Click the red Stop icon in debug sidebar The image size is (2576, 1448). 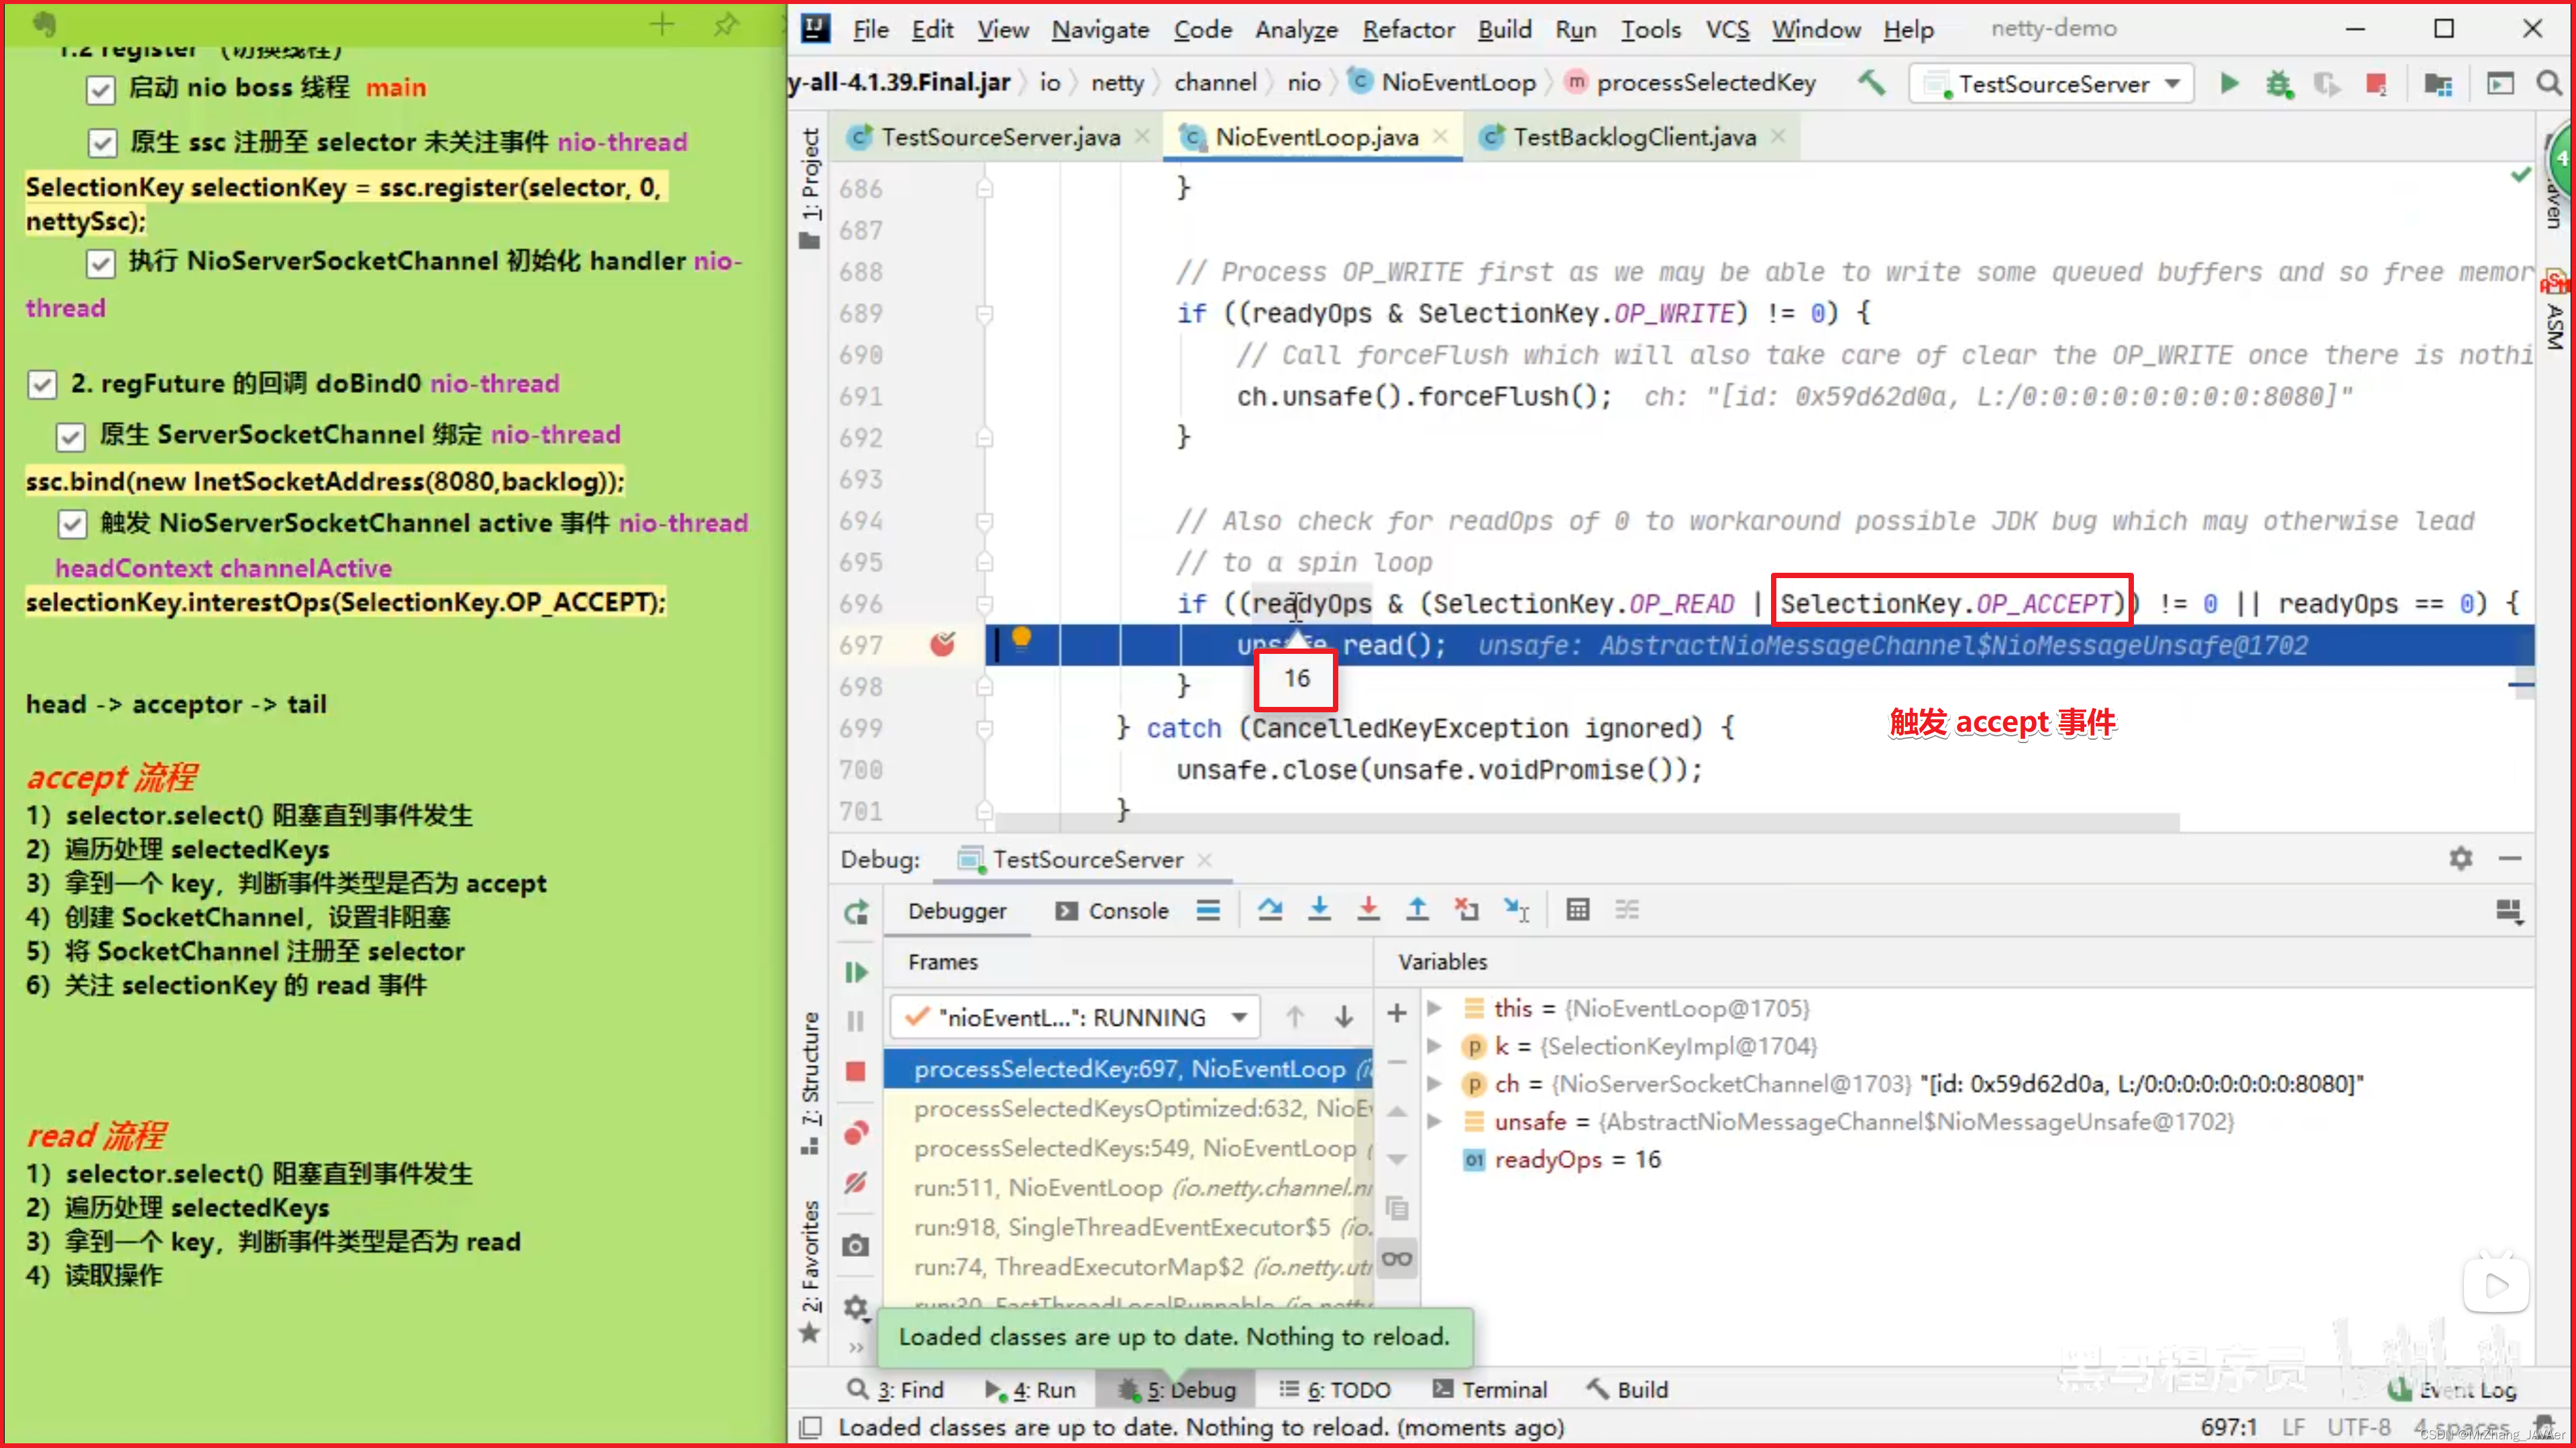[856, 1071]
